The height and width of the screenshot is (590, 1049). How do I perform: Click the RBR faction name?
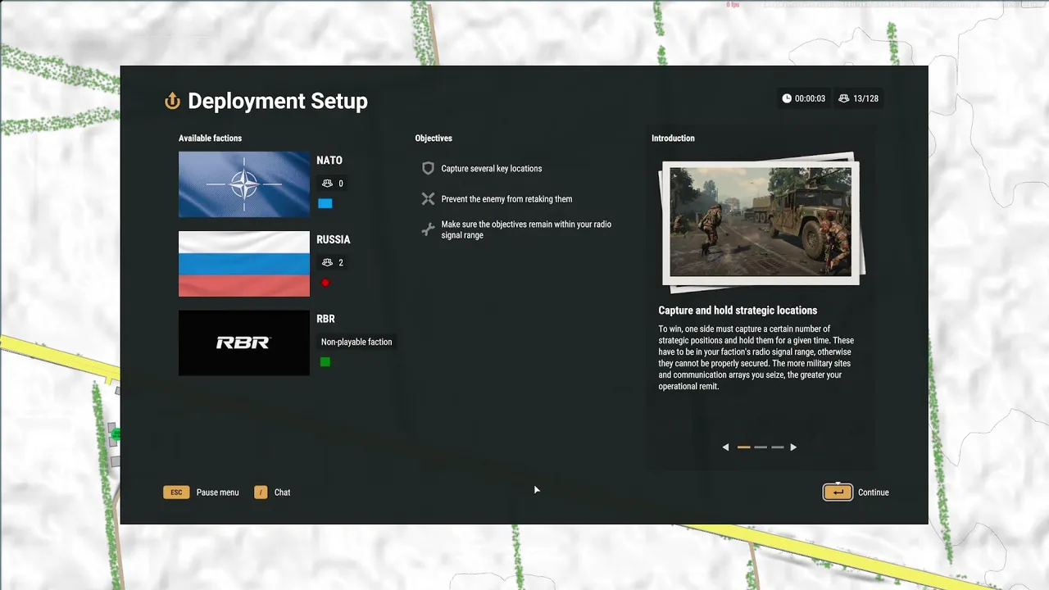(x=326, y=319)
